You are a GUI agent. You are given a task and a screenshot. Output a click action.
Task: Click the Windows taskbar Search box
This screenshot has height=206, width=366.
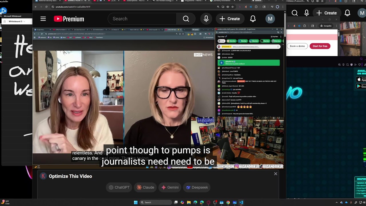(156, 202)
